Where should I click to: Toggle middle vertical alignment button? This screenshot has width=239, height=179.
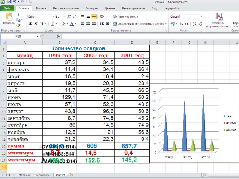(x=88, y=16)
